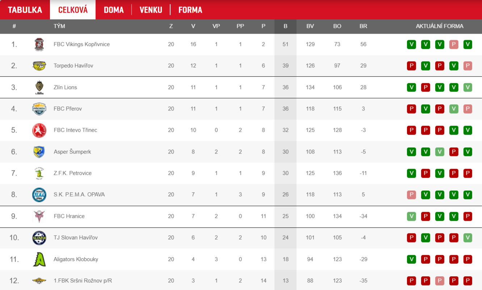The height and width of the screenshot is (290, 482).
Task: Open FBC Hranice team link
Action: click(x=69, y=216)
